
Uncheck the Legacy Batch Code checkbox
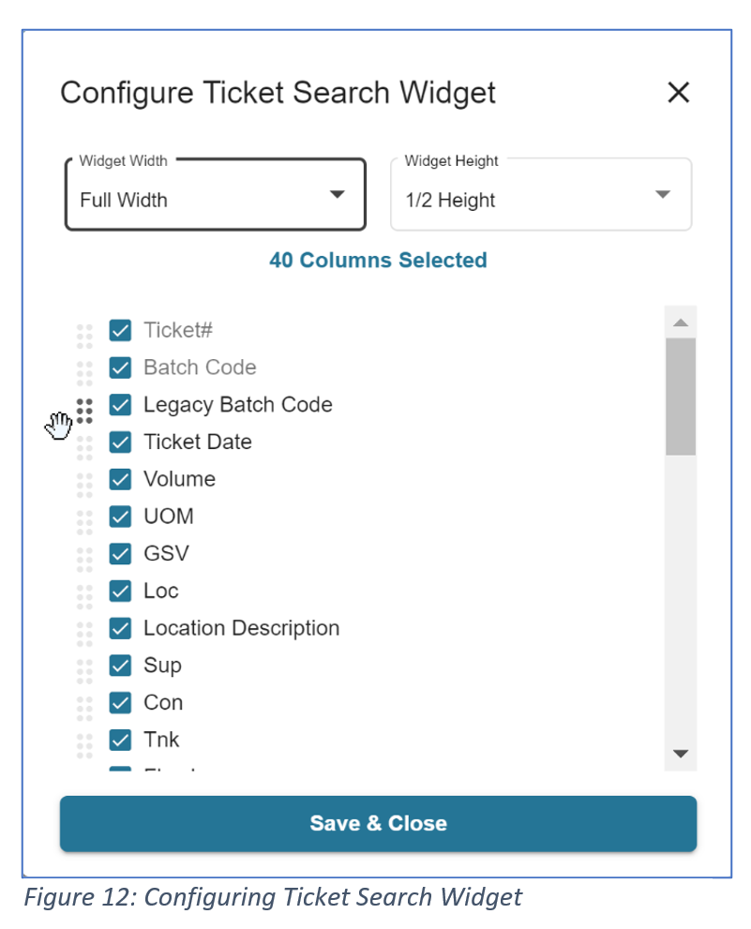point(120,405)
